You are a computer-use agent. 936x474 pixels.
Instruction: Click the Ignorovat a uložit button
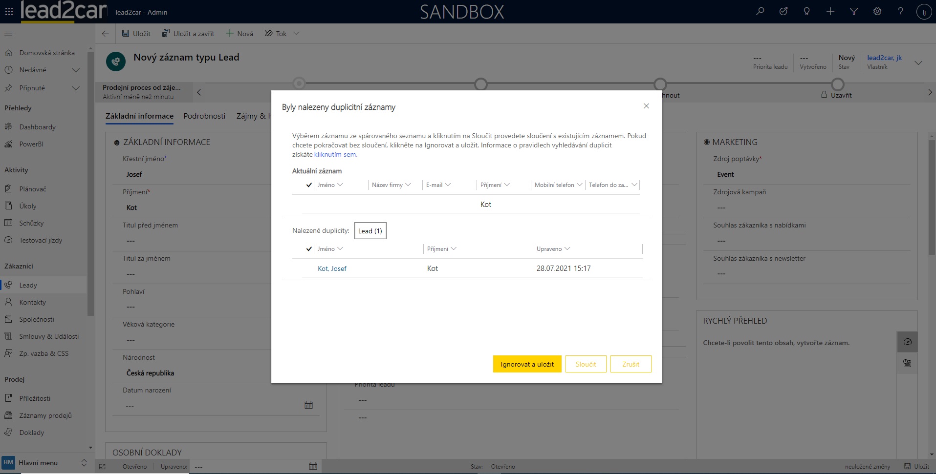(x=527, y=364)
